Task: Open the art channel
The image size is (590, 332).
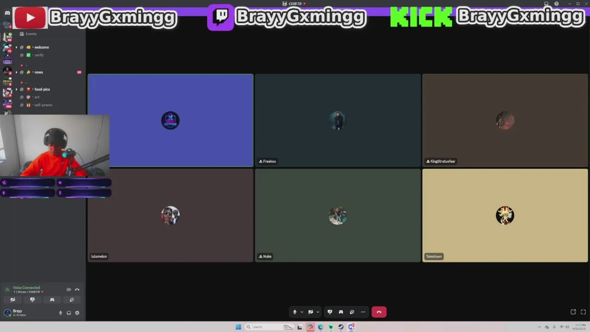Action: pyautogui.click(x=37, y=97)
